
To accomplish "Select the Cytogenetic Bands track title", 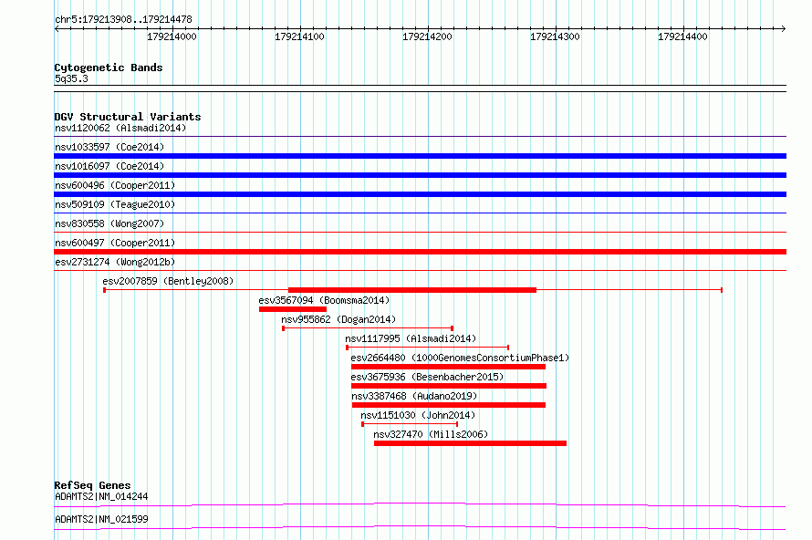I will pyautogui.click(x=109, y=67).
